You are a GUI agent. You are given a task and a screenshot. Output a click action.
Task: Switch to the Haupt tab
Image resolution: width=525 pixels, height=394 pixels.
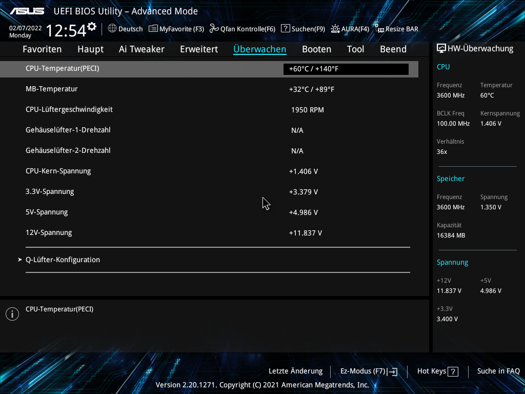90,49
